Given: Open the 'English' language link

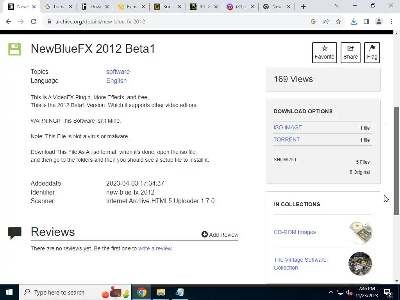Looking at the screenshot, I should [116, 80].
